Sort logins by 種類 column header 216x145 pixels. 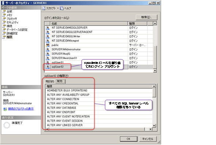tap(137, 23)
